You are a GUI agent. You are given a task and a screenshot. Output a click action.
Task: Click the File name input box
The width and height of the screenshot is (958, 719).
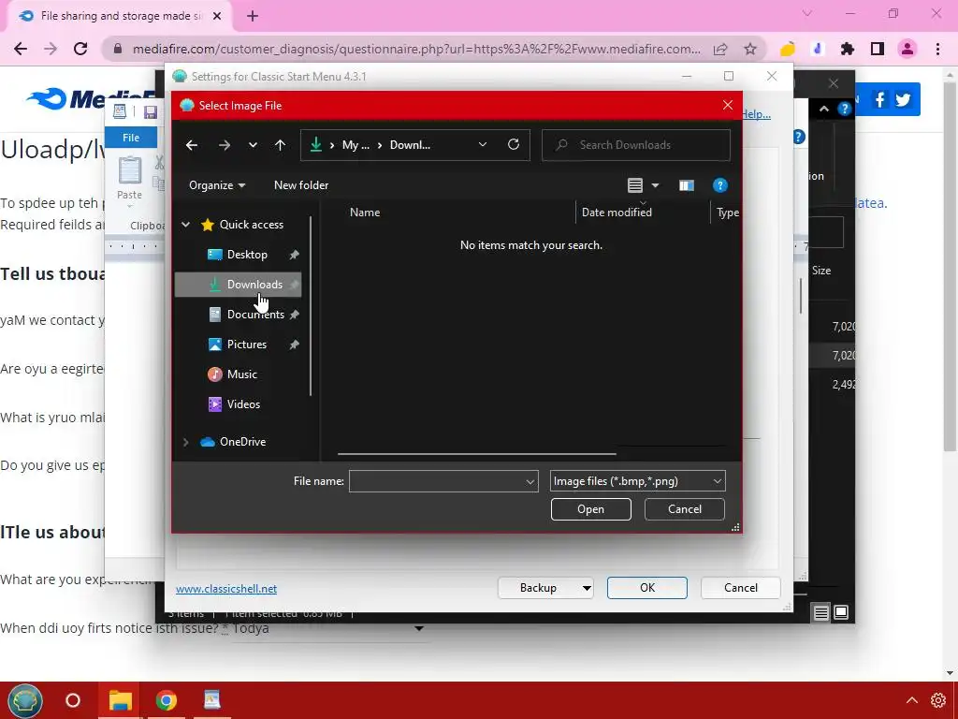click(436, 481)
